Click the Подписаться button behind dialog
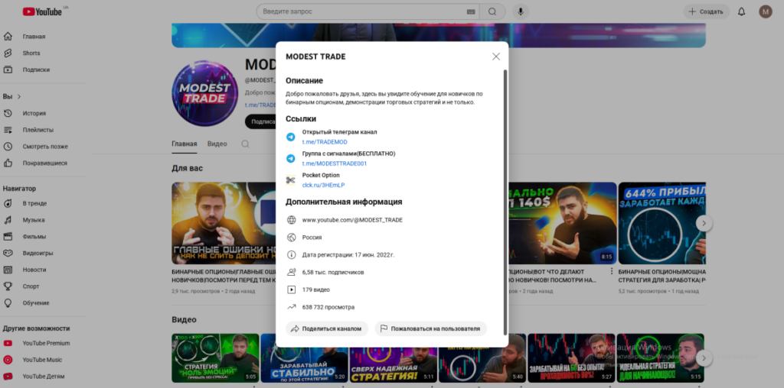 260,121
